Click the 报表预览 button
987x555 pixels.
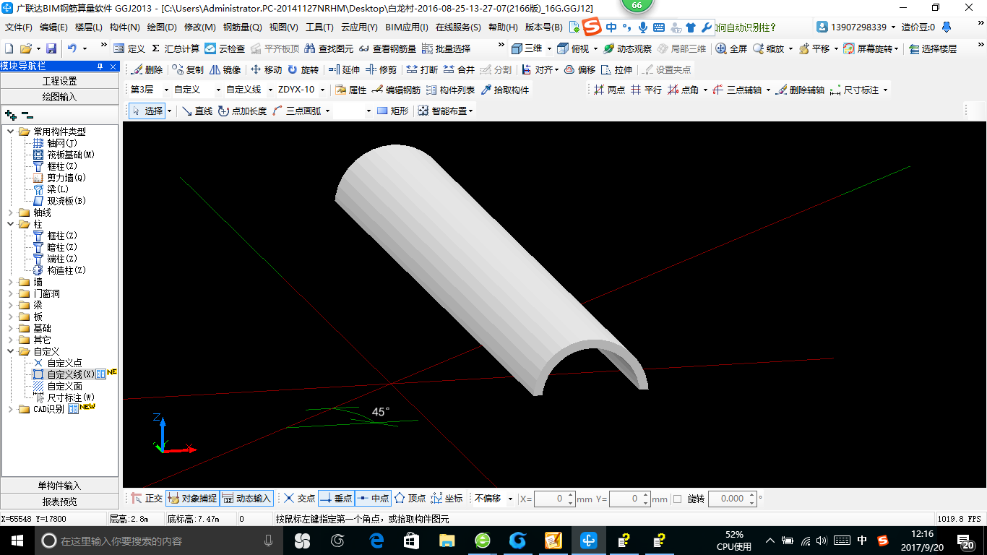click(x=60, y=502)
